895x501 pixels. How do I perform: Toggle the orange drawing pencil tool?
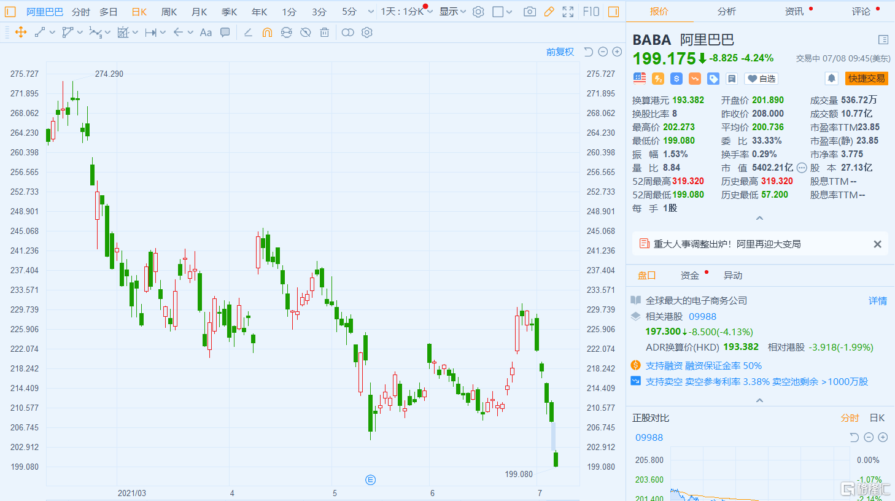tap(549, 12)
